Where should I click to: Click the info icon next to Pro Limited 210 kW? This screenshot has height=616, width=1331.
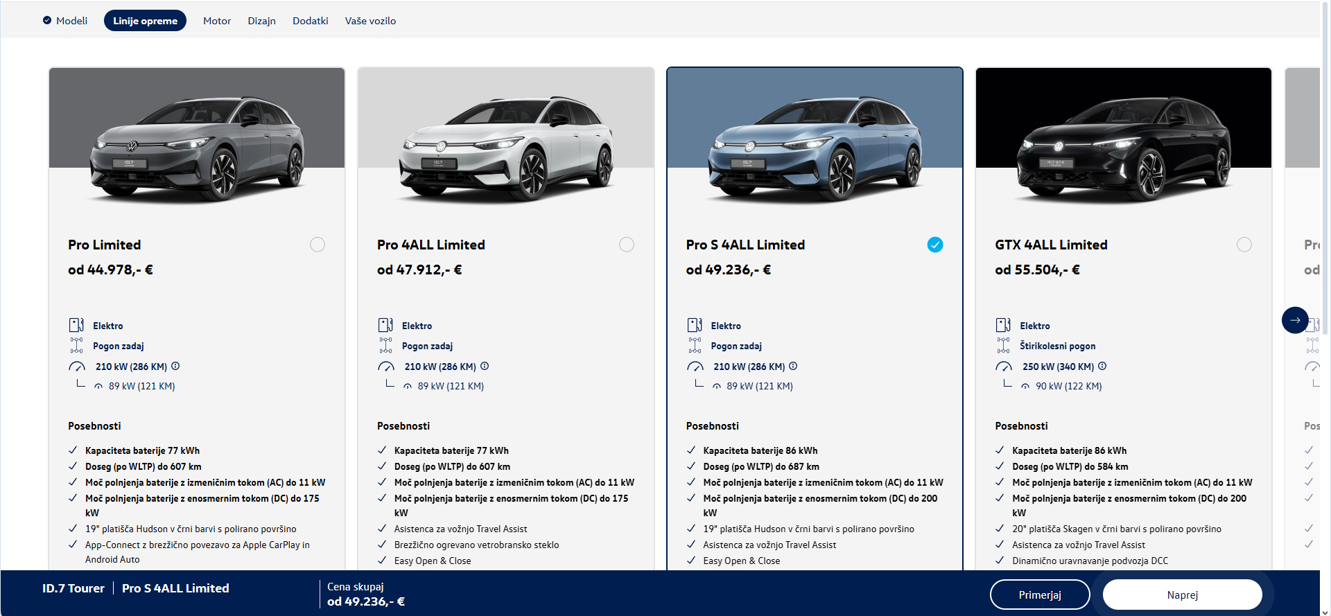(175, 366)
